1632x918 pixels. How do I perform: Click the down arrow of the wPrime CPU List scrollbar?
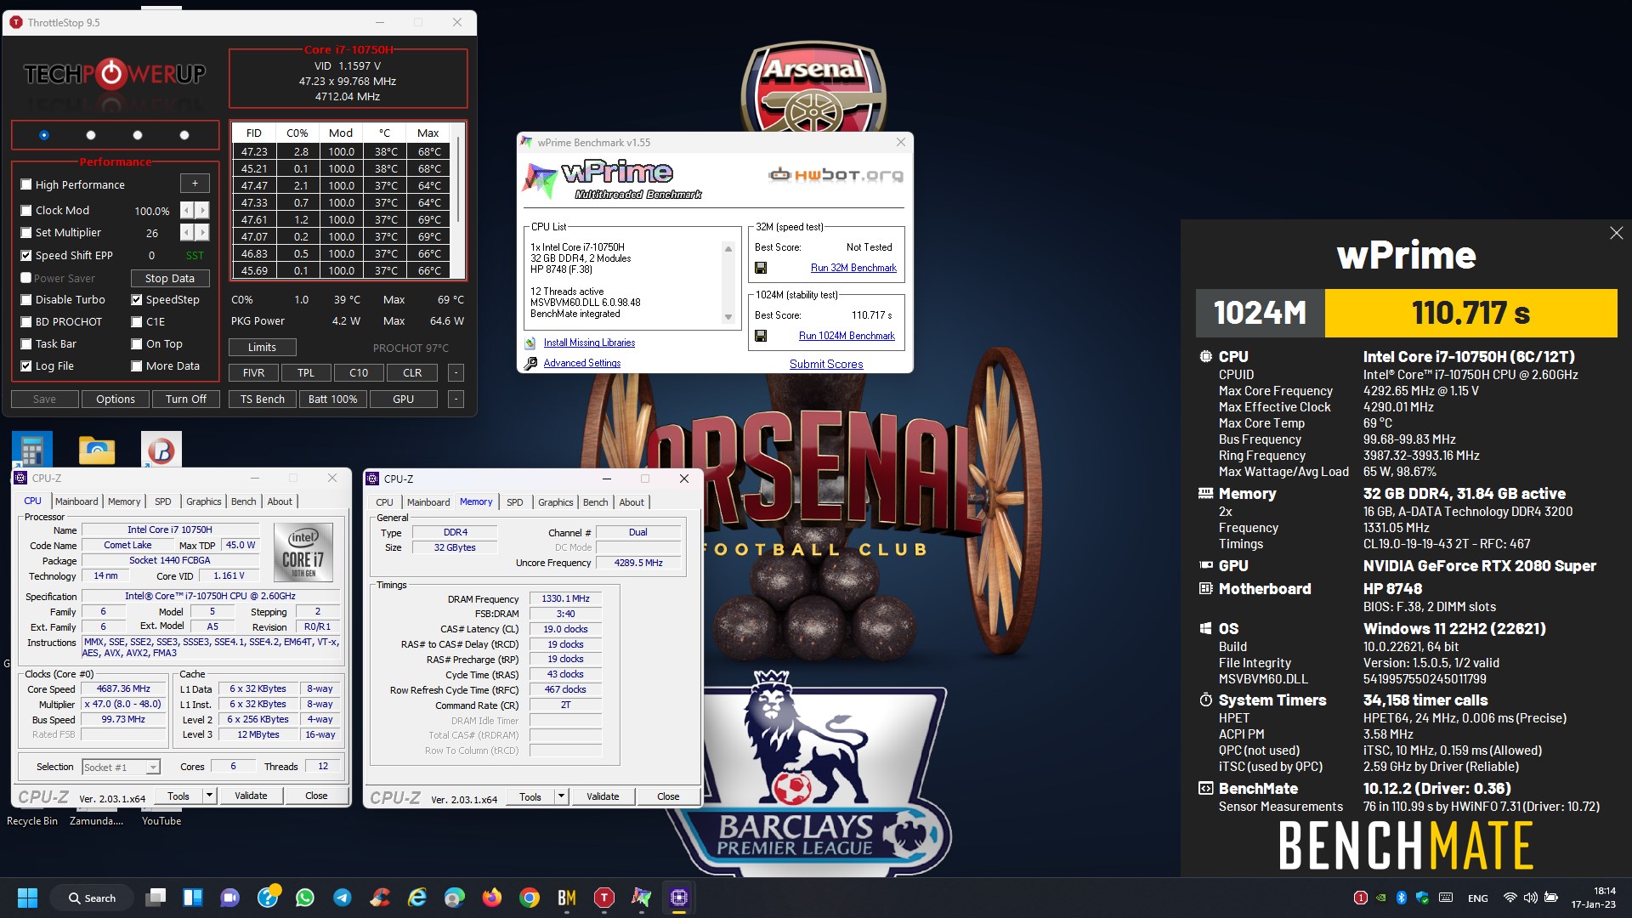pyautogui.click(x=728, y=317)
